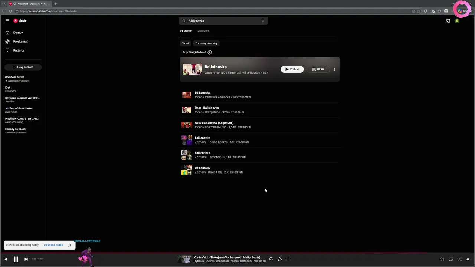
Task: Click Balkónovka top result thumbnail
Action: [x=192, y=69]
